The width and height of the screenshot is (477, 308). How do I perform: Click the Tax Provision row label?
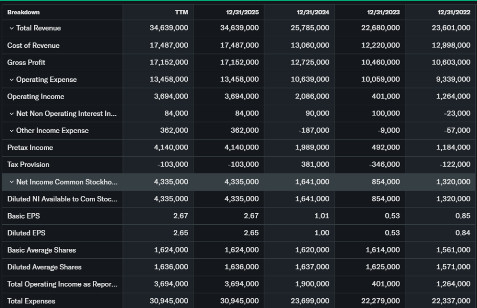point(28,165)
